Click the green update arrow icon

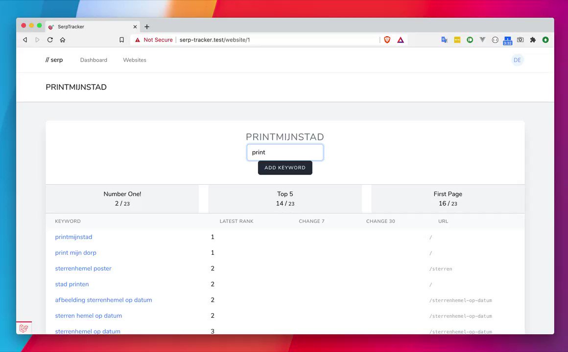545,40
